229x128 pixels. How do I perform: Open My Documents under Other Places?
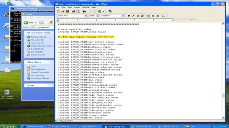pos(38,69)
